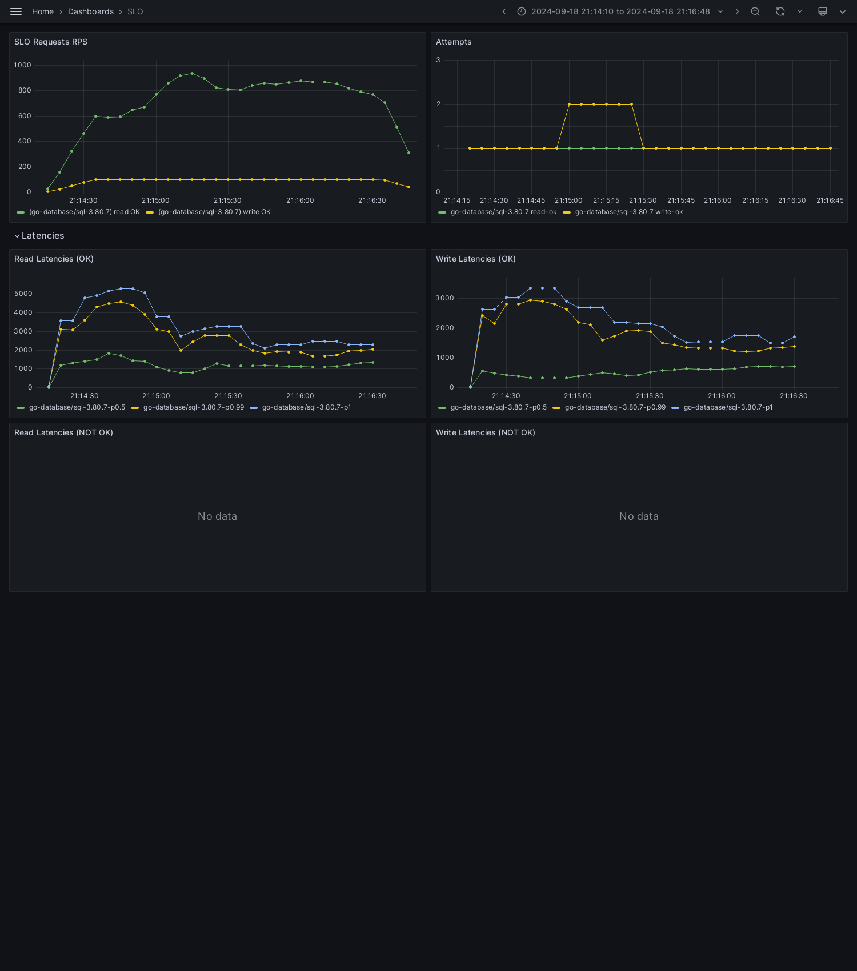The height and width of the screenshot is (971, 857).
Task: Click Write Latencies (NOT OK) panel title
Action: click(486, 432)
